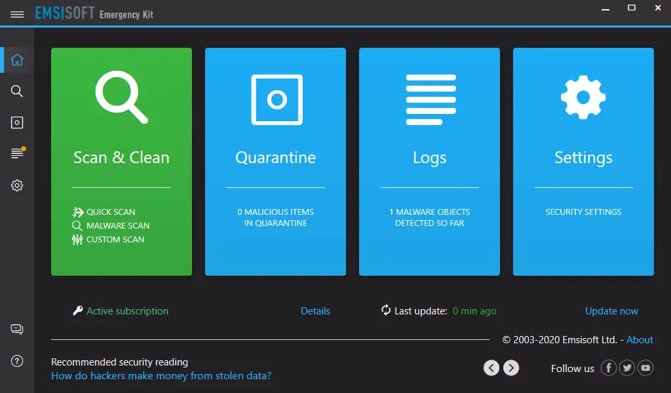Open the chat feedback icon in sidebar
This screenshot has width=671, height=393.
[17, 329]
